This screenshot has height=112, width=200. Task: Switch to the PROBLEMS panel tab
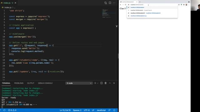point(19,83)
